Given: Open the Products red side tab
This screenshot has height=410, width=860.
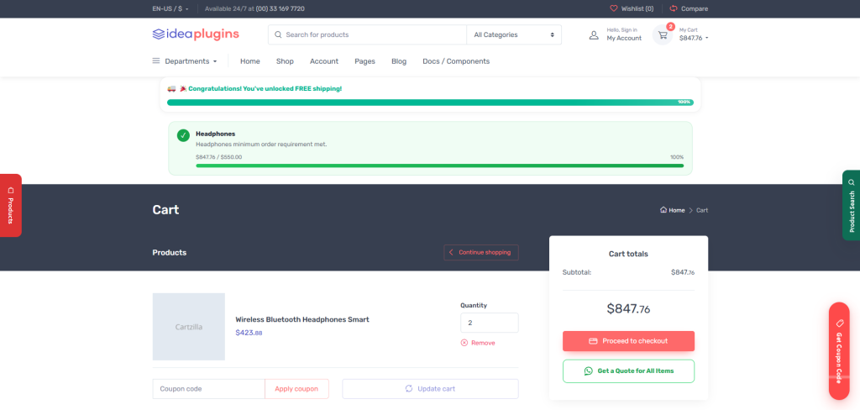Looking at the screenshot, I should point(10,205).
